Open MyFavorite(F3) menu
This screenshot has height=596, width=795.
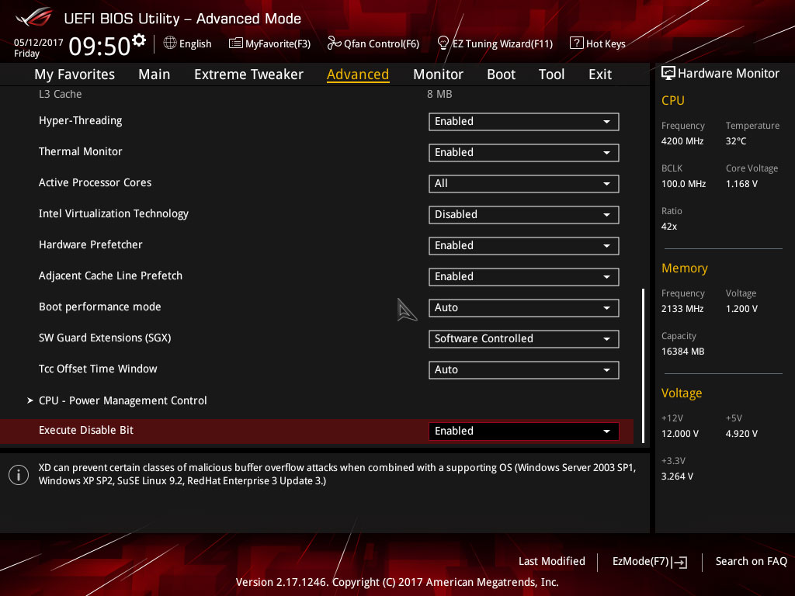(269, 43)
